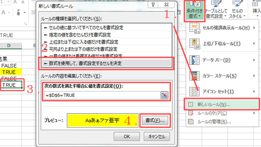
Task: Choose ルールのクリア(C) menu item
Action: 222,113
